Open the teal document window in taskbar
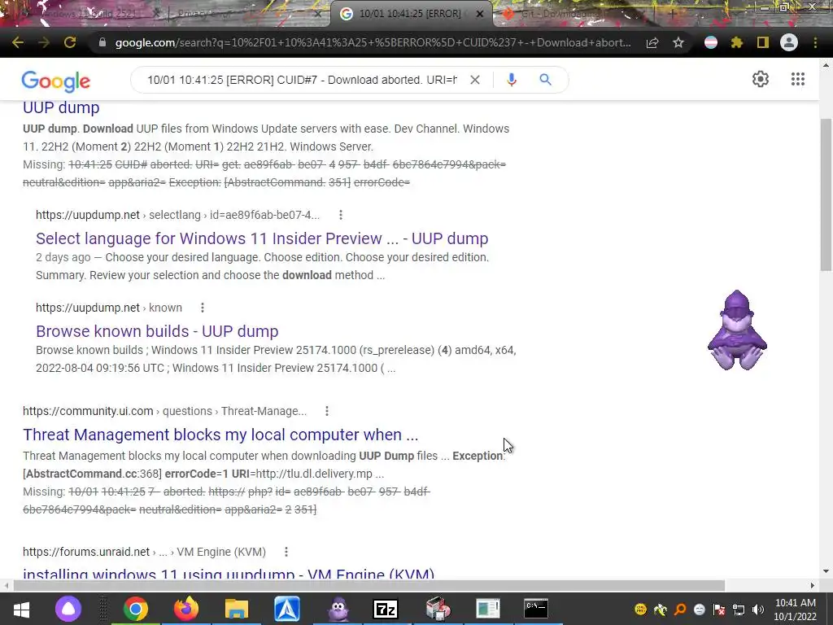833x625 pixels. (x=488, y=609)
